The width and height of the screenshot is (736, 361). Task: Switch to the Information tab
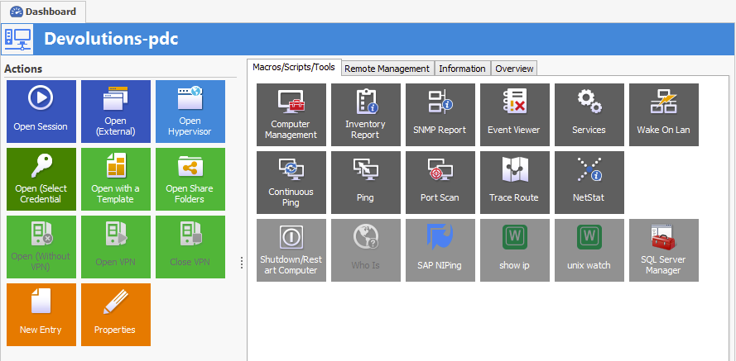coord(462,69)
